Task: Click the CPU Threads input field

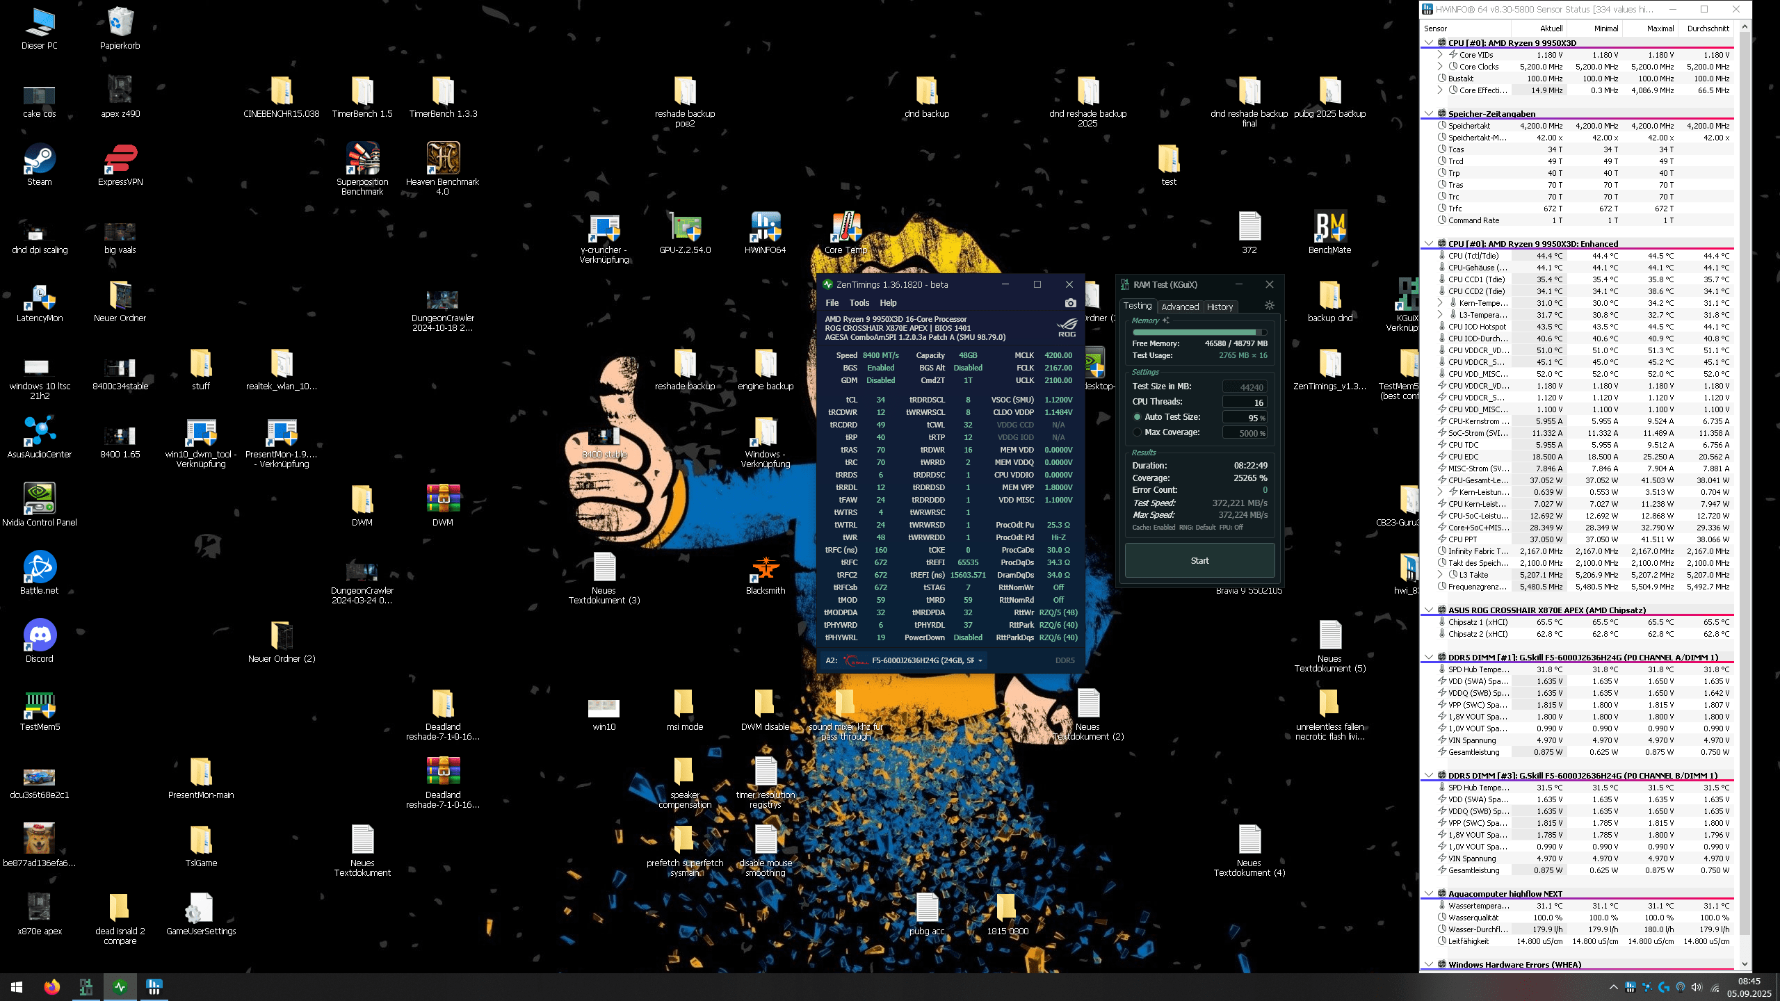Action: click(1245, 402)
